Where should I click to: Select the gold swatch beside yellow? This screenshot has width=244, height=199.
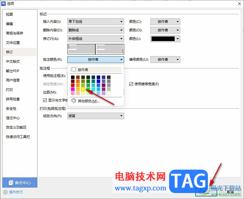pyautogui.click(x=78, y=89)
